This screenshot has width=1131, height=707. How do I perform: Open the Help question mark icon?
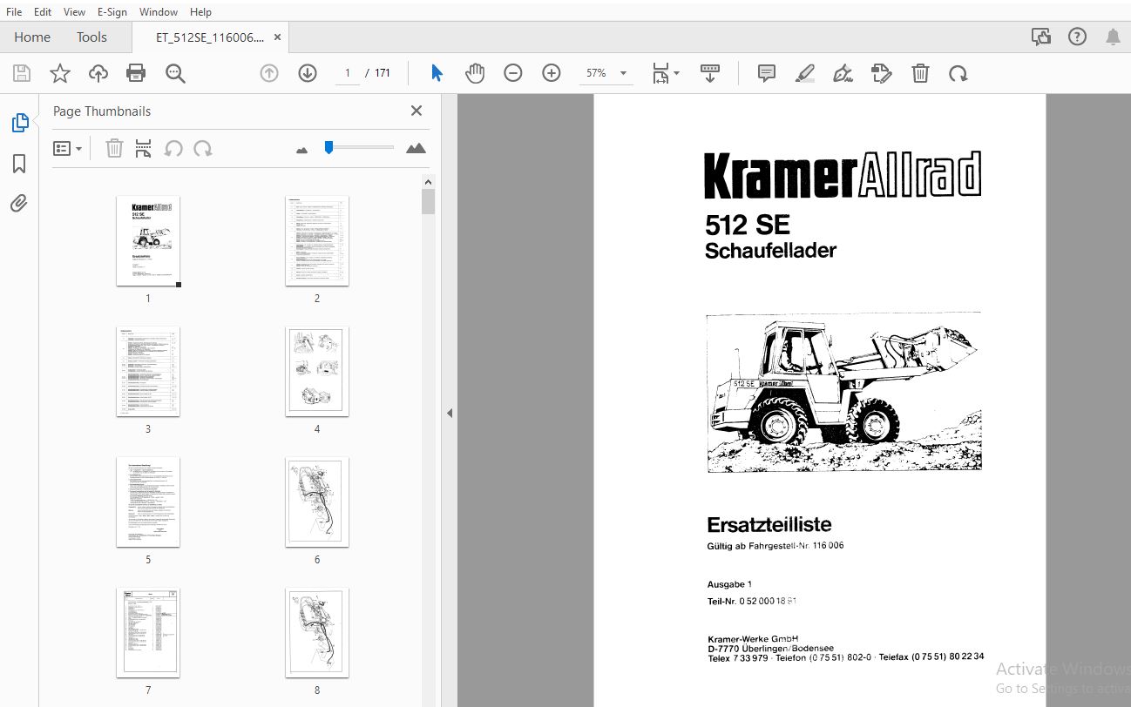click(x=1078, y=37)
